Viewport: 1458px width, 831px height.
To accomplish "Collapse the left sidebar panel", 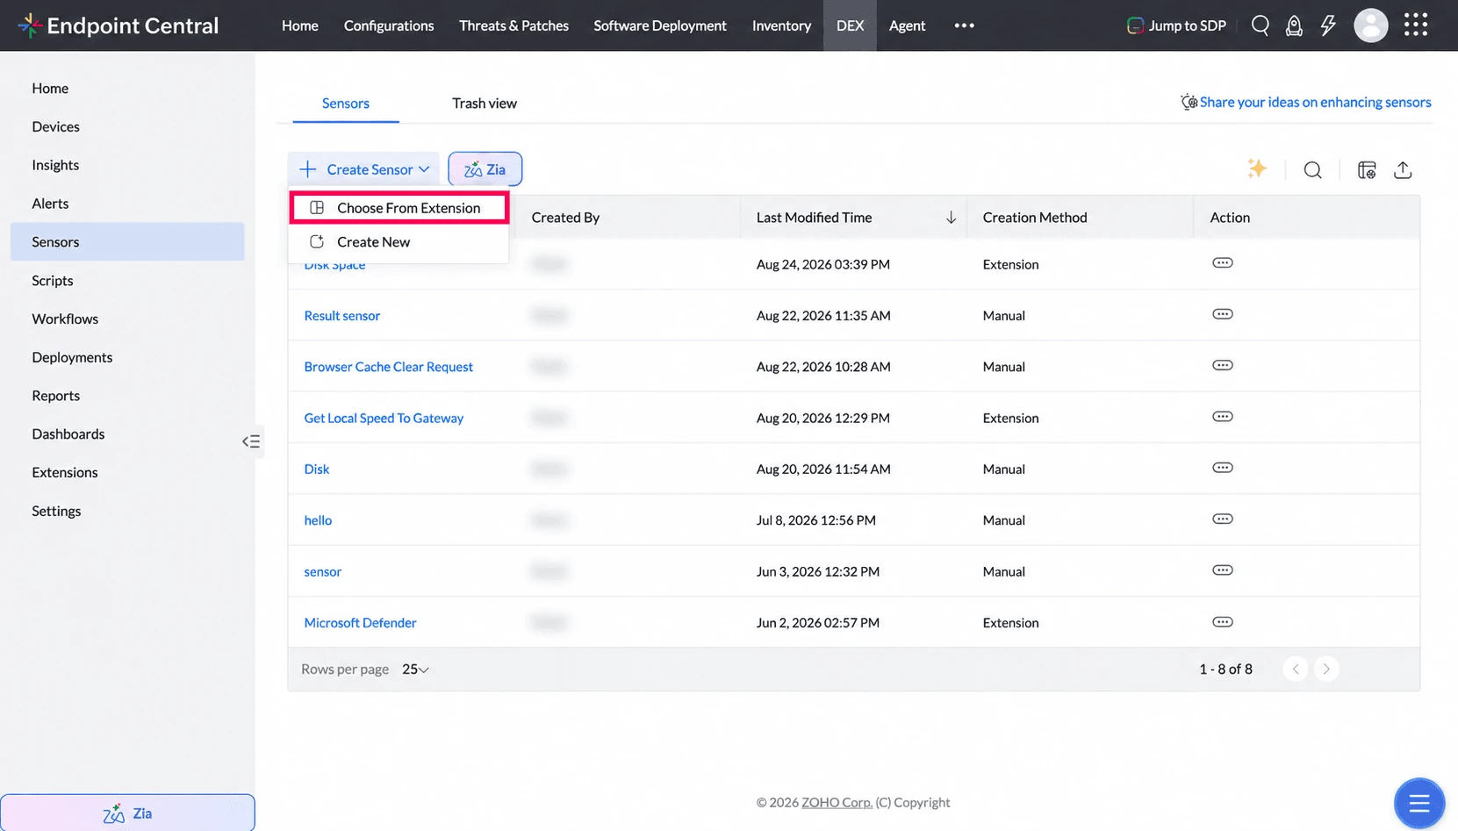I will pos(251,441).
